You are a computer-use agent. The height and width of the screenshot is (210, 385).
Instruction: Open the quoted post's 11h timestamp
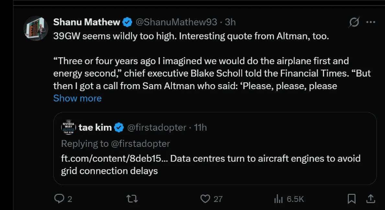click(x=200, y=128)
